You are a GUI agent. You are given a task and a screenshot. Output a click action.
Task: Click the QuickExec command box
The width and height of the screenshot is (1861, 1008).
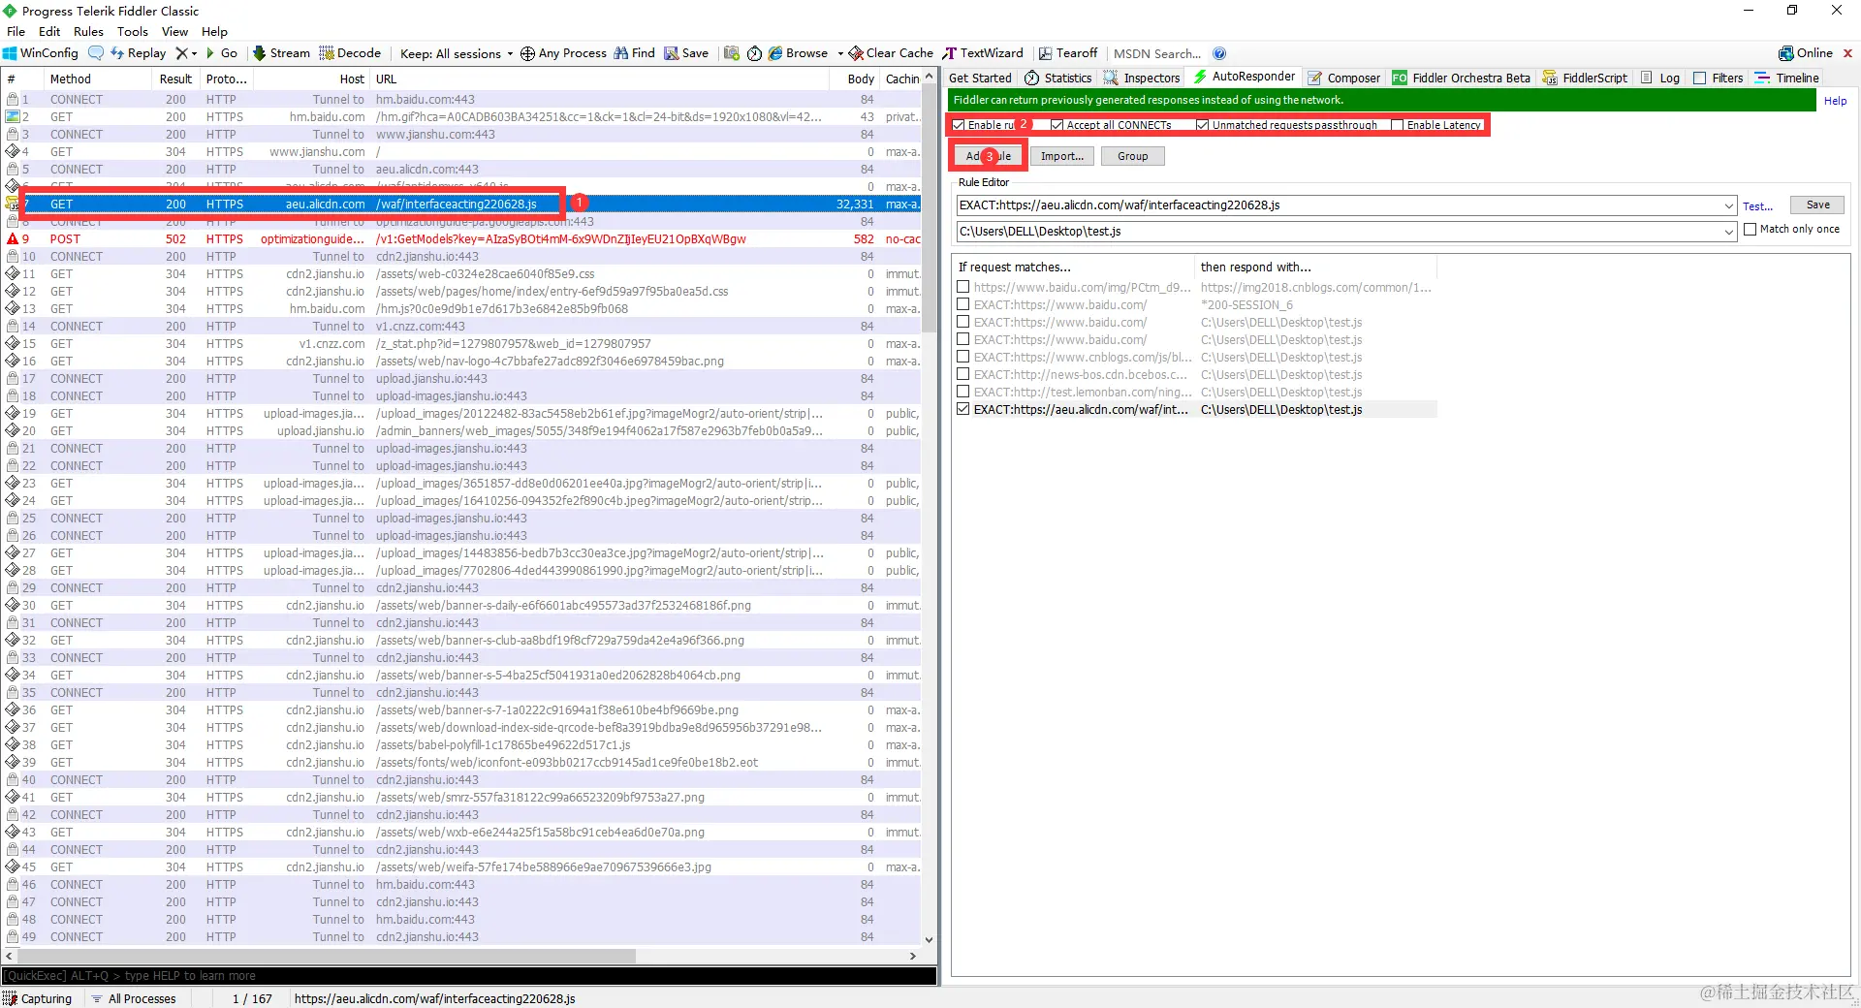[469, 975]
